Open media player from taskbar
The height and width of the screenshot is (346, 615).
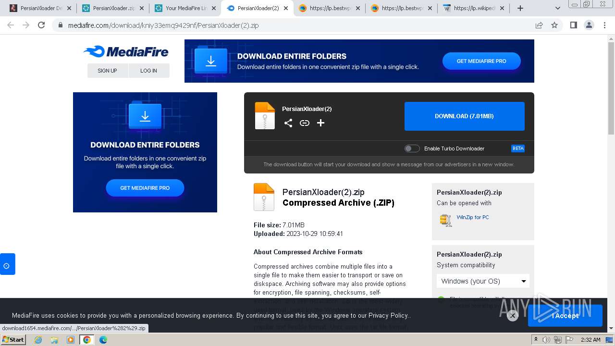coord(71,340)
